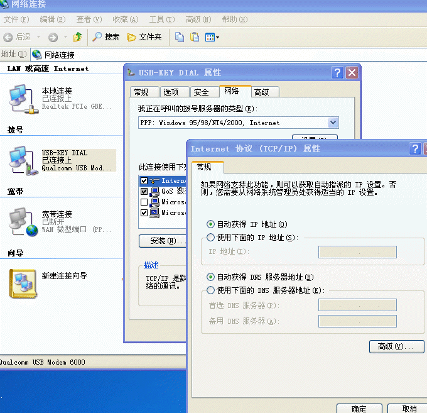Click help button in TCP/IP properties dialog
The height and width of the screenshot is (413, 427).
pyautogui.click(x=415, y=149)
